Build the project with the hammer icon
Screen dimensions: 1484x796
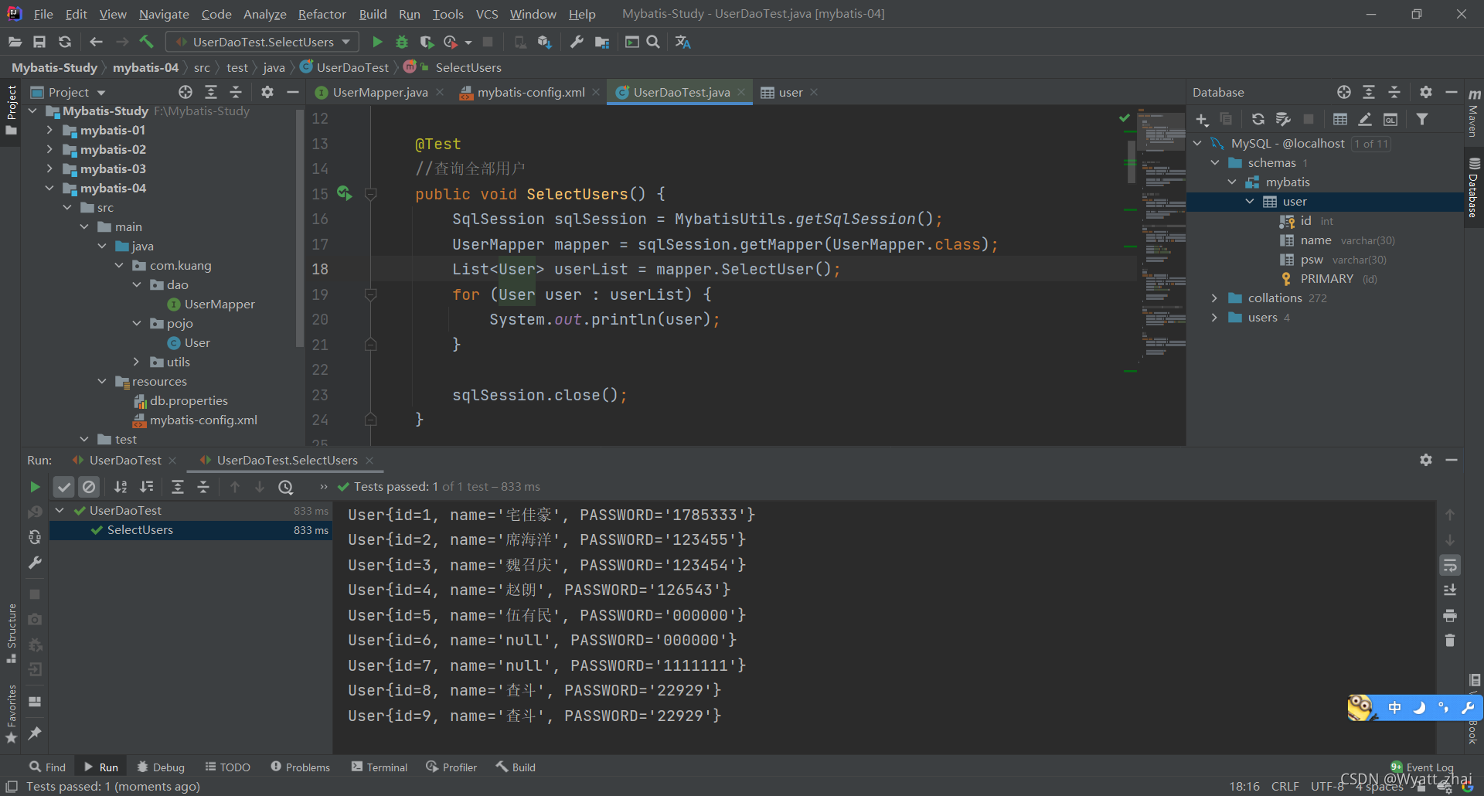[x=147, y=42]
